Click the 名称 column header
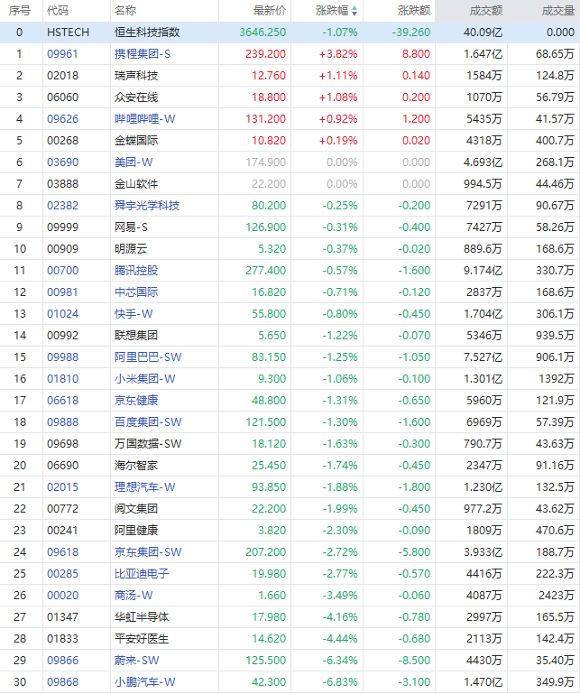580x694 pixels. click(x=125, y=11)
